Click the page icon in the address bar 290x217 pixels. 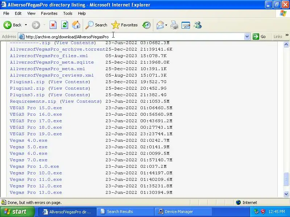(22, 37)
